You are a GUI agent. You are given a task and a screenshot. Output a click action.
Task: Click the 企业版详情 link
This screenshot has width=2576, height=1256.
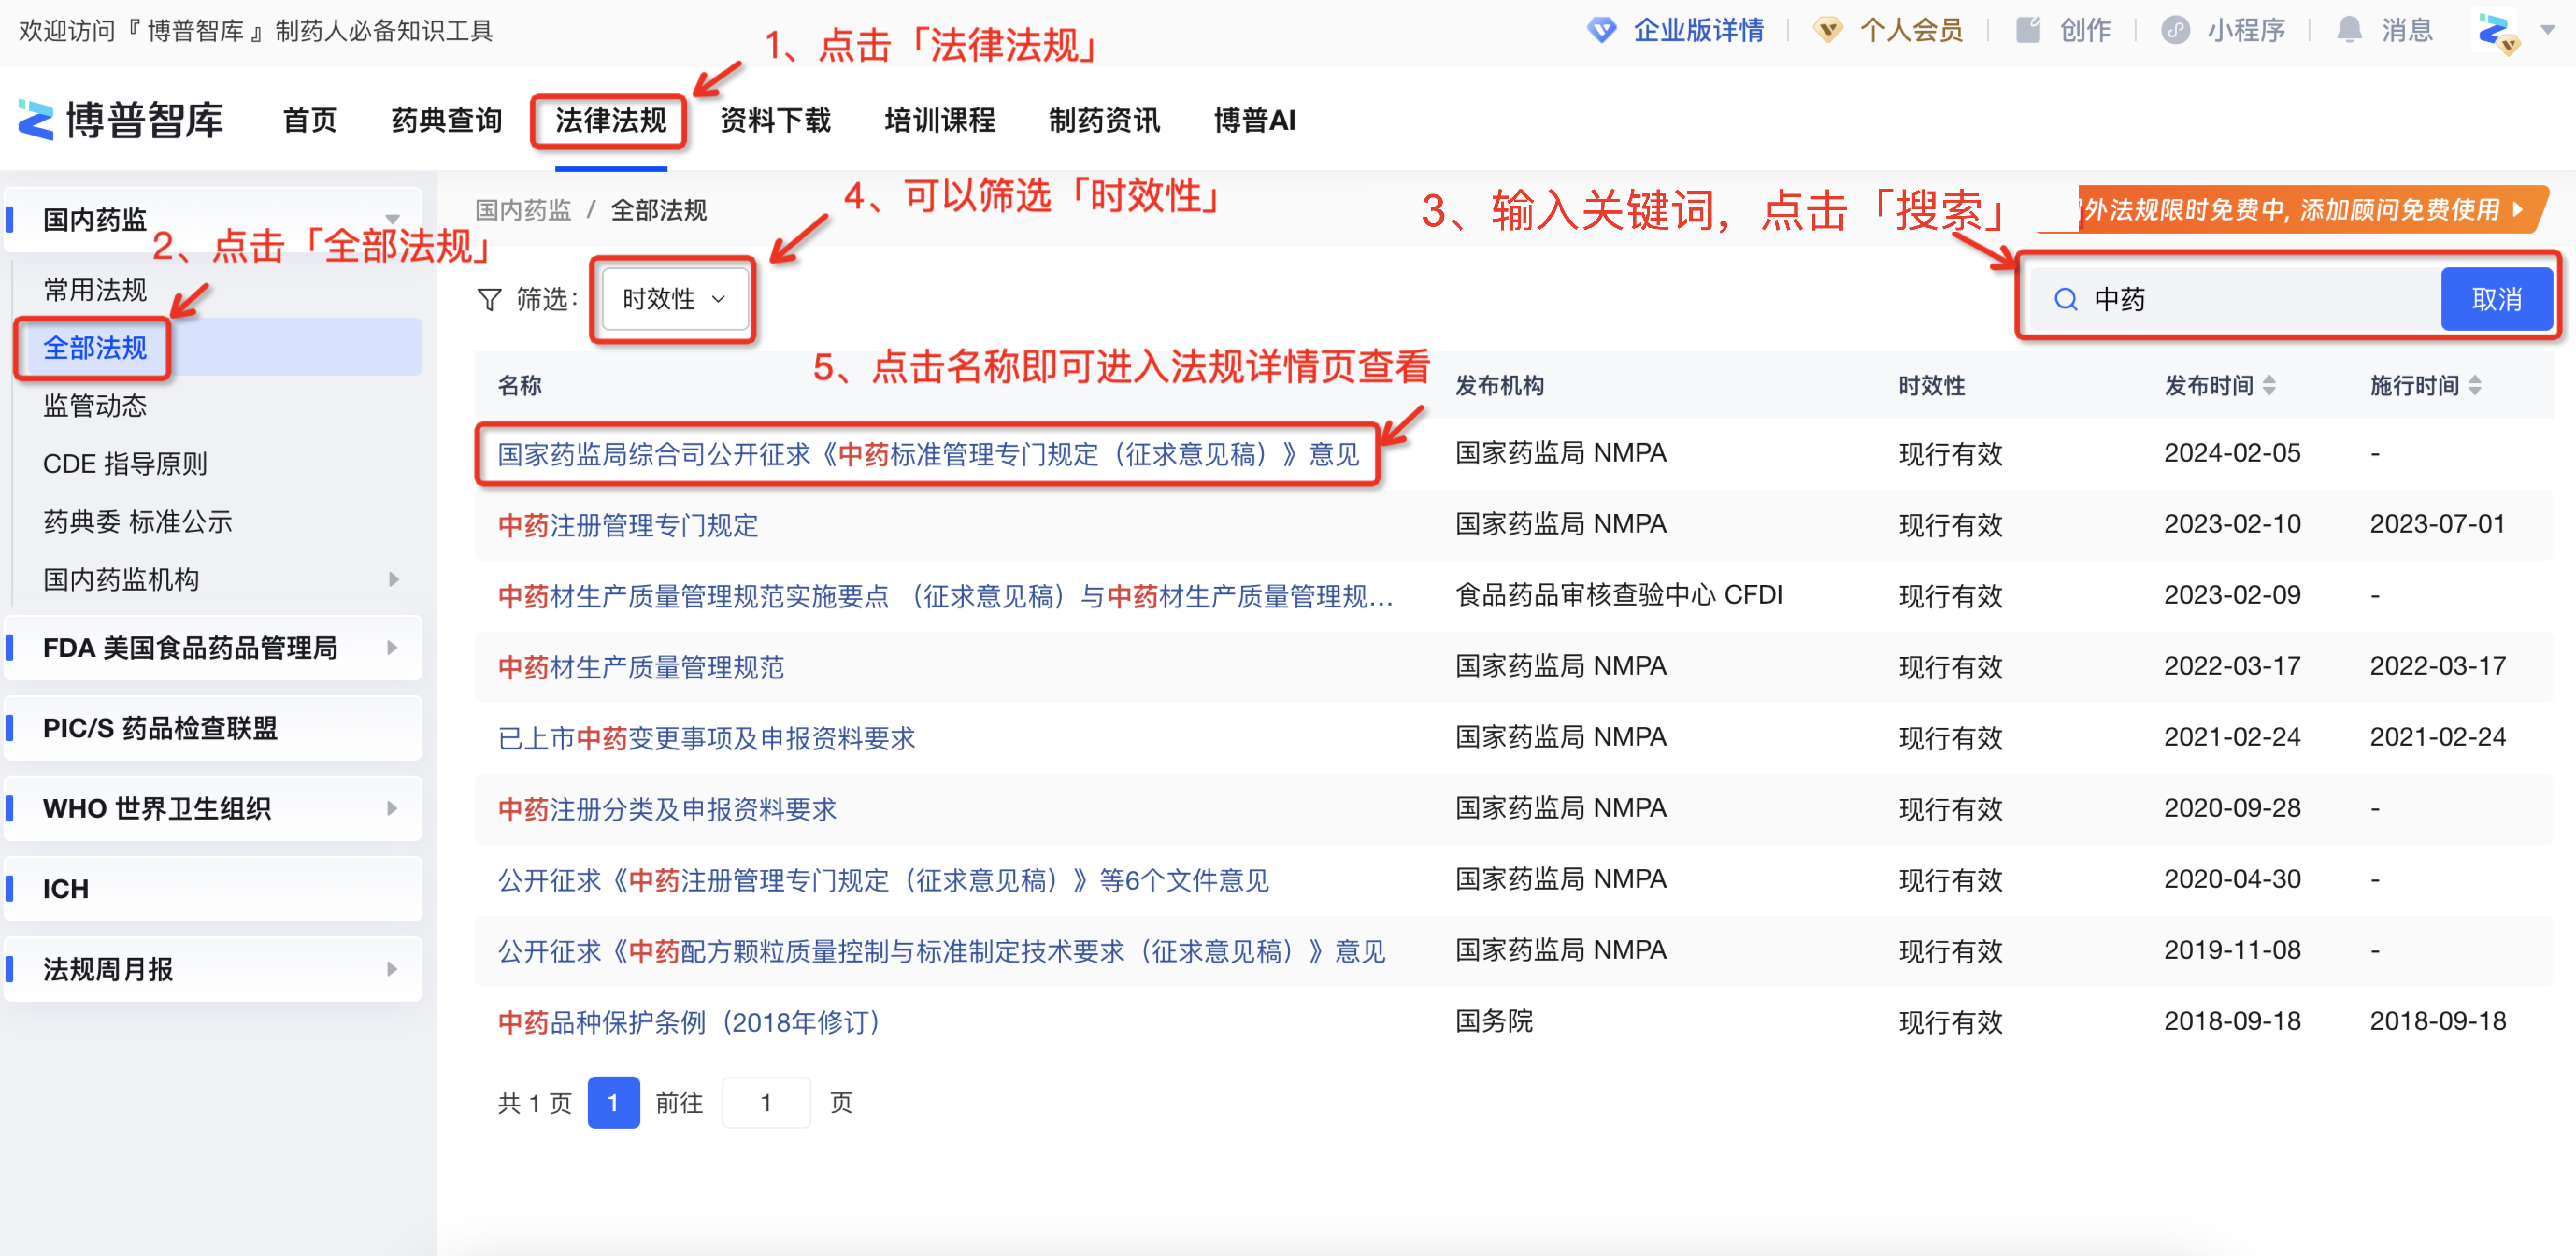(1698, 30)
